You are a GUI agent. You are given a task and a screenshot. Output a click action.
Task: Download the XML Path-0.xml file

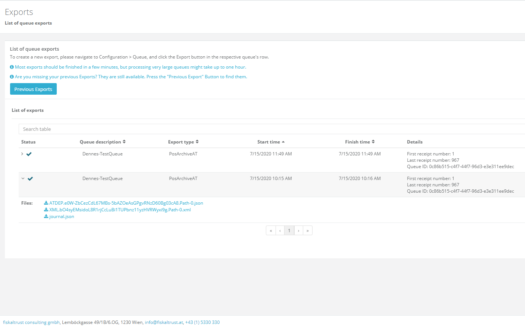[x=120, y=210]
